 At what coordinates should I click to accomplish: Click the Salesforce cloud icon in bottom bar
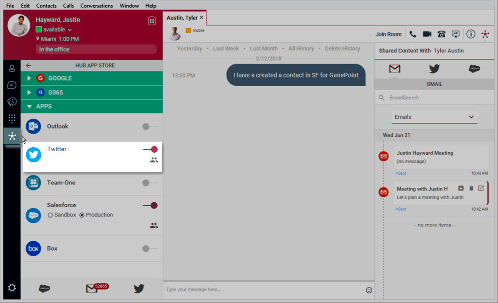pos(45,288)
